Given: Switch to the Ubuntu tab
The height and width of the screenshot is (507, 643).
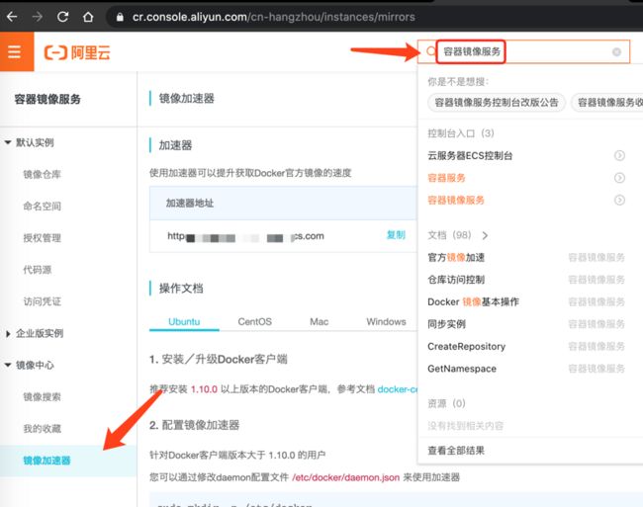Looking at the screenshot, I should click(x=184, y=321).
